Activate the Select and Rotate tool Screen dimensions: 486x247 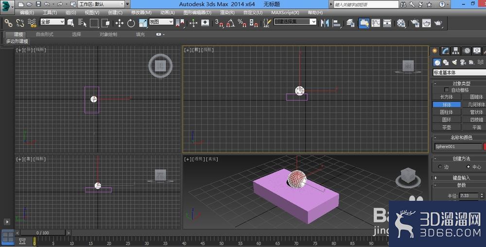(x=131, y=23)
